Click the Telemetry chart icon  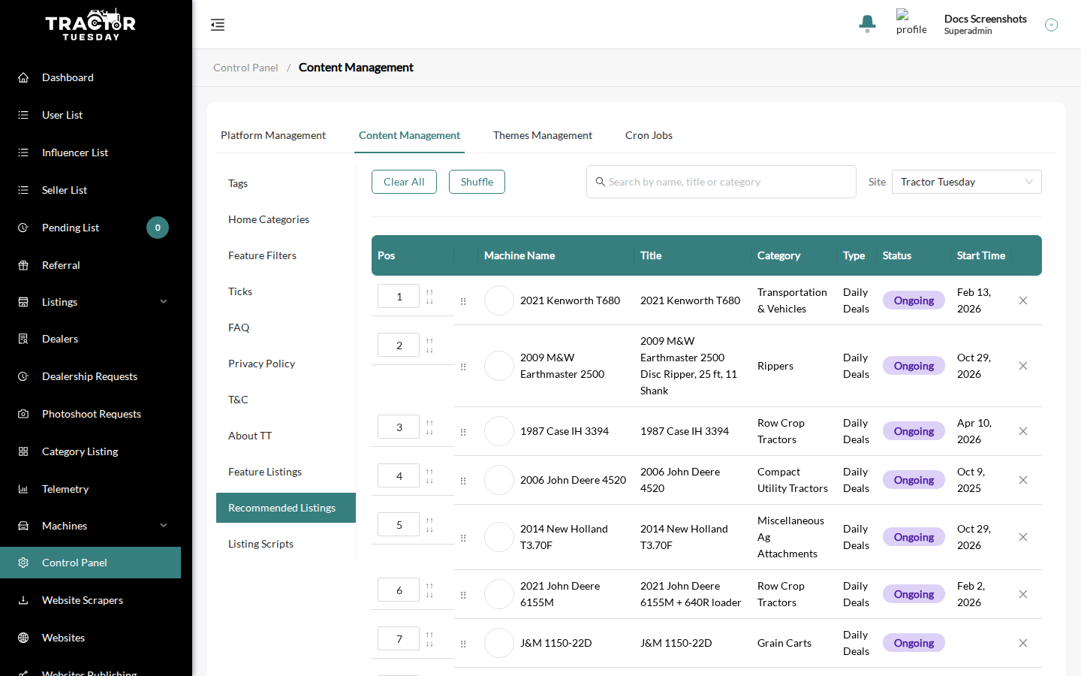point(23,489)
